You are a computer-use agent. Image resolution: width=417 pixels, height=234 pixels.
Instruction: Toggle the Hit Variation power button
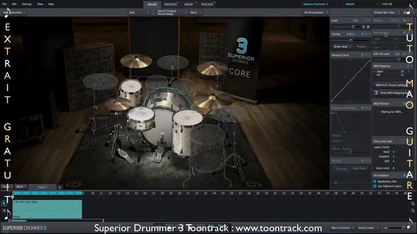tap(404, 175)
